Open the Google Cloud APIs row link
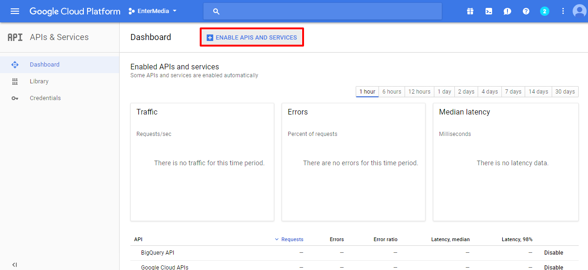The image size is (588, 270). (x=165, y=267)
